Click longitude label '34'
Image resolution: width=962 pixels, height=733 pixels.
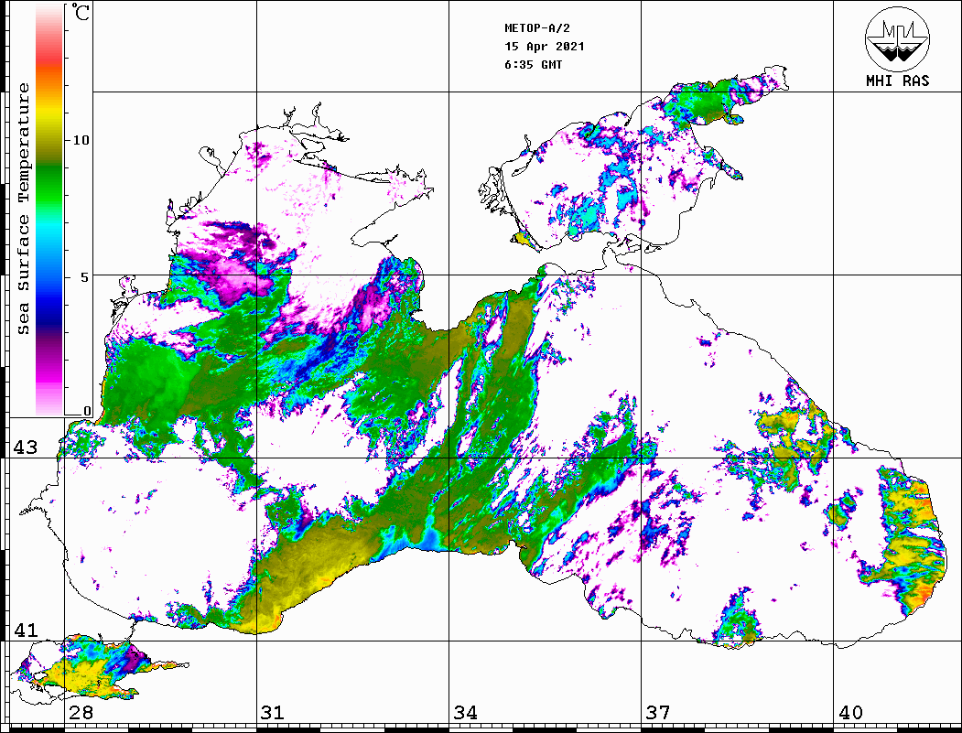[466, 712]
